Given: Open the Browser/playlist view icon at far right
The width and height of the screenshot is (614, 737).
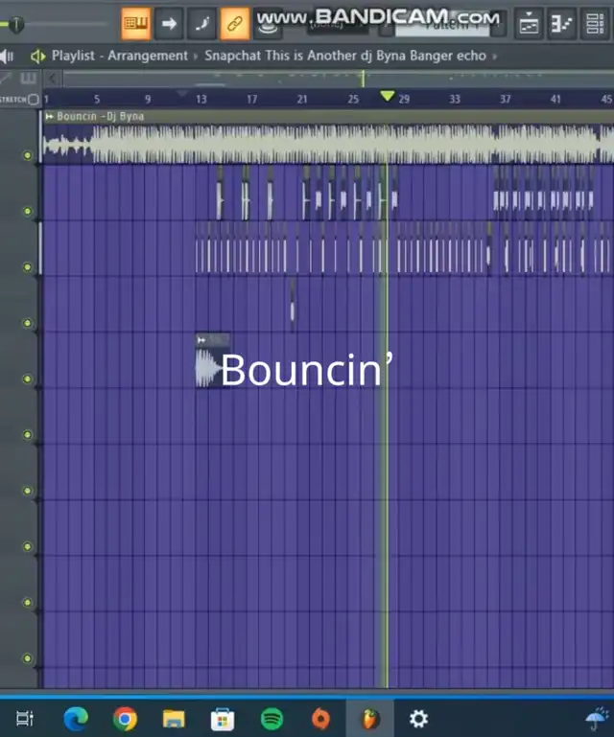Looking at the screenshot, I should (x=594, y=24).
